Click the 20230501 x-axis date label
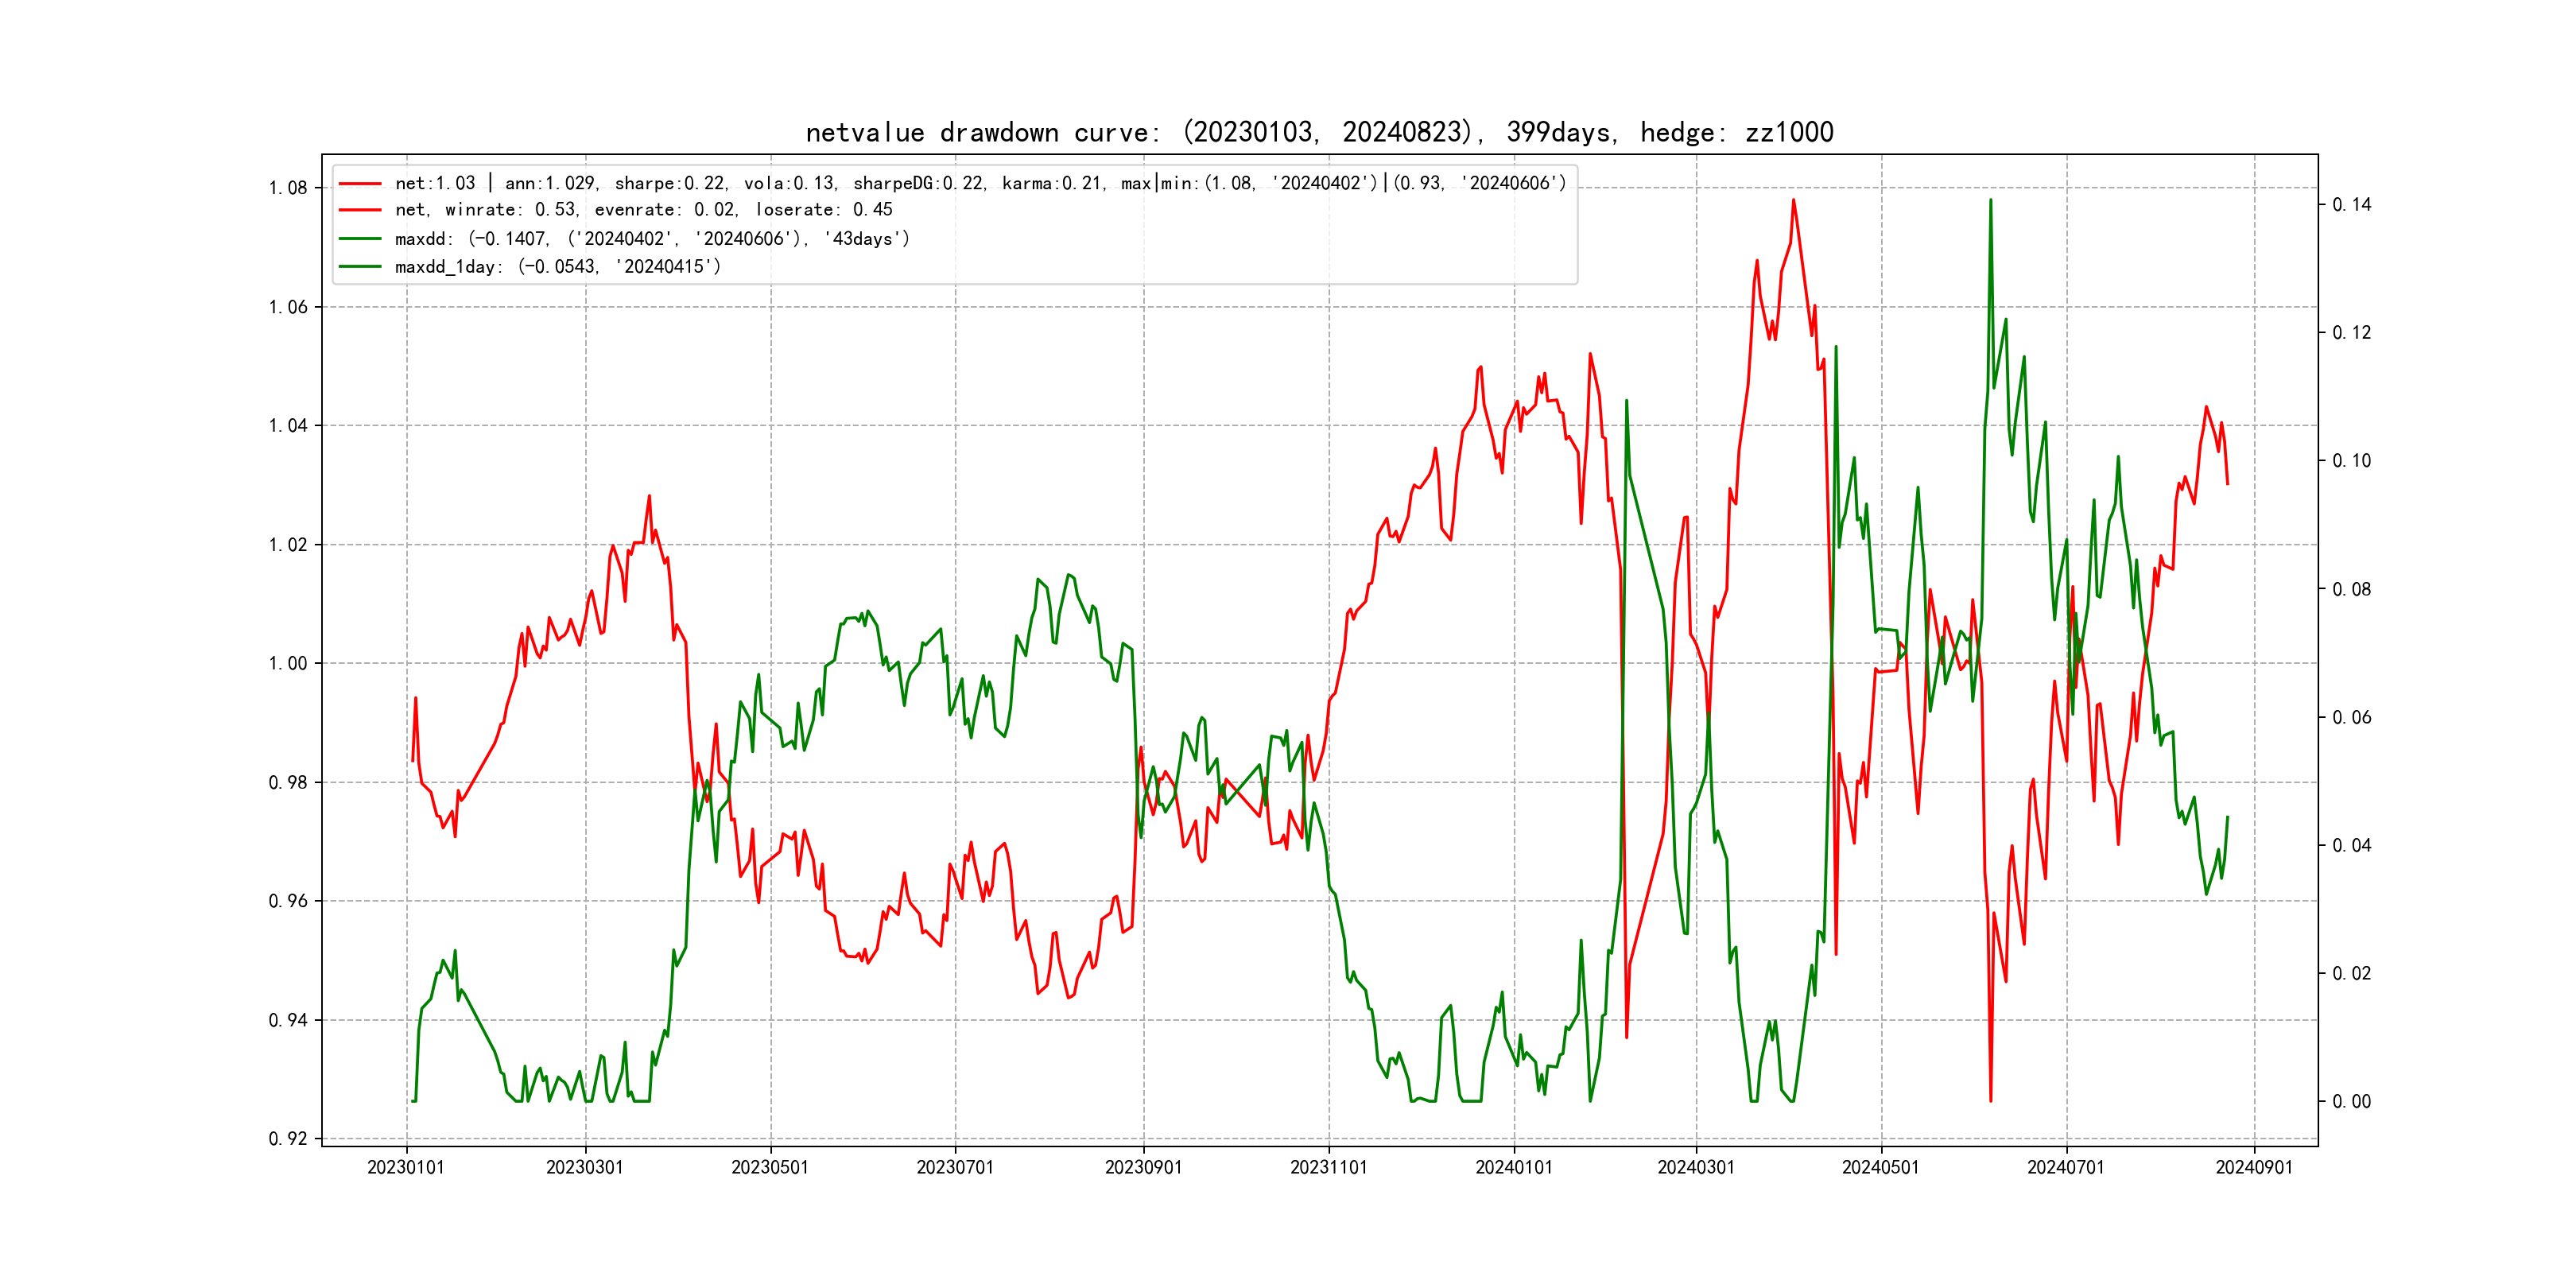The width and height of the screenshot is (2576, 1288). point(769,1168)
